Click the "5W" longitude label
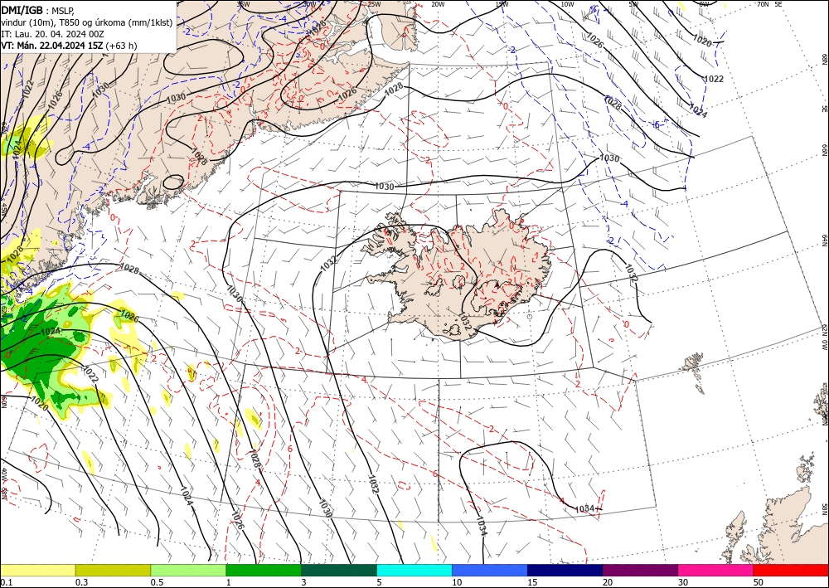 coord(634,4)
